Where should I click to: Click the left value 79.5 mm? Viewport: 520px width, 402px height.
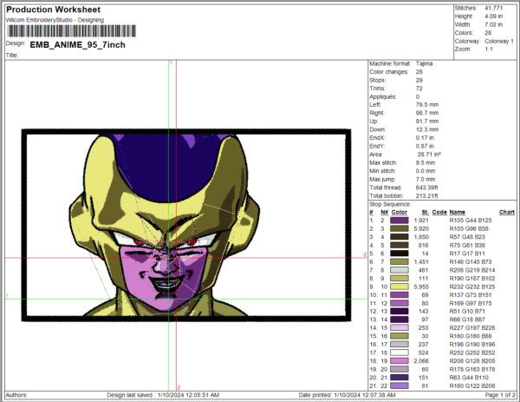(x=427, y=105)
